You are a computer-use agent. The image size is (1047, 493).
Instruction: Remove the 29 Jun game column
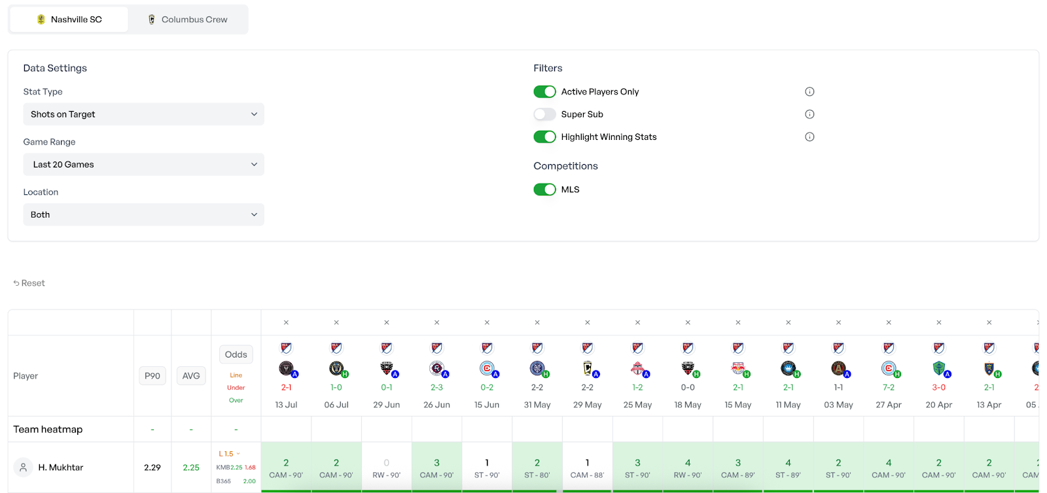point(387,322)
